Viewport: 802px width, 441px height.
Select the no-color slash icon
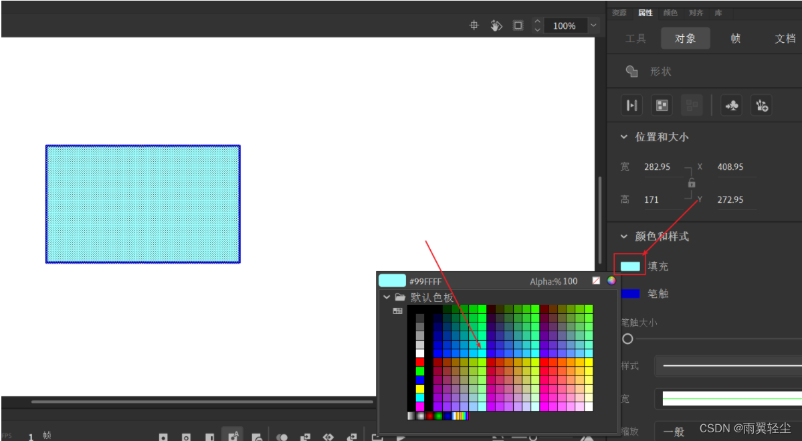point(597,280)
